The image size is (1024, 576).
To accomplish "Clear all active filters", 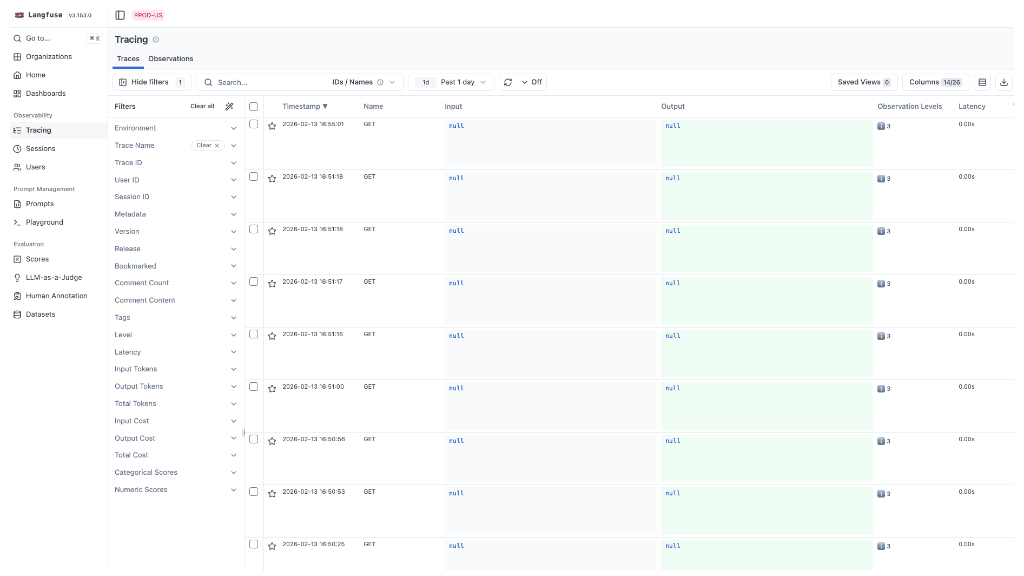I will coord(202,106).
